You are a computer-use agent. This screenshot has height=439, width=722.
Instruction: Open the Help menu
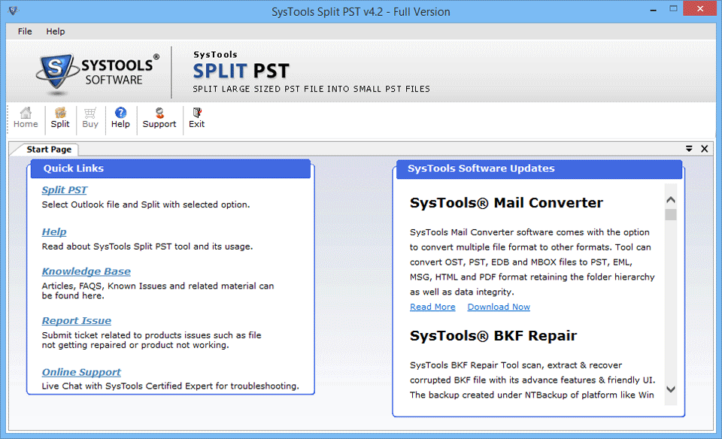point(55,32)
